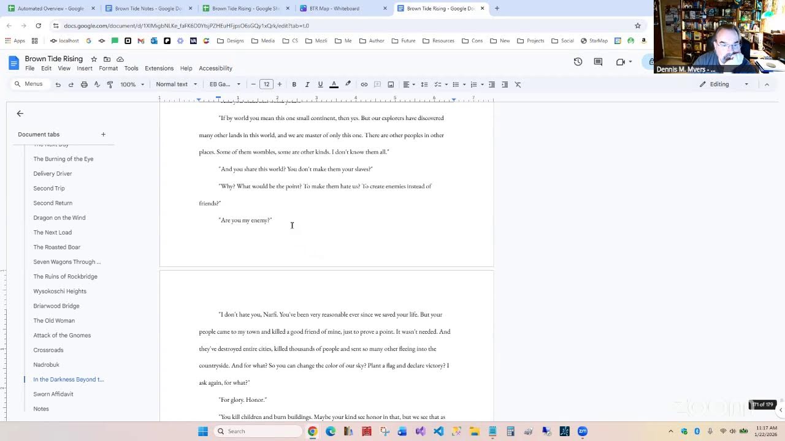Click the Move document folder icon

coord(107,59)
